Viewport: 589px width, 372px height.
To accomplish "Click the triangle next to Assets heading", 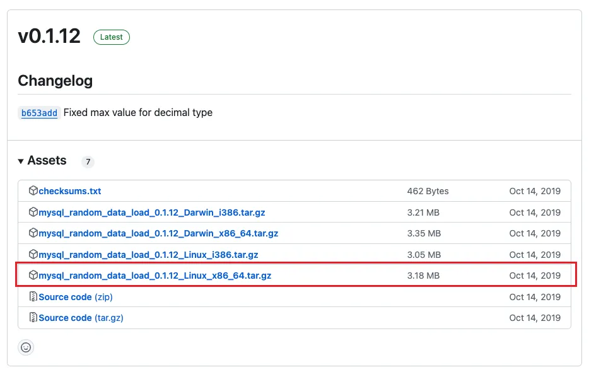I will (21, 161).
